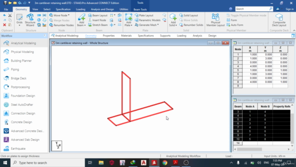Open Physical Member Layout
Image resolution: width=296 pixels, height=167 pixels.
(216, 20)
